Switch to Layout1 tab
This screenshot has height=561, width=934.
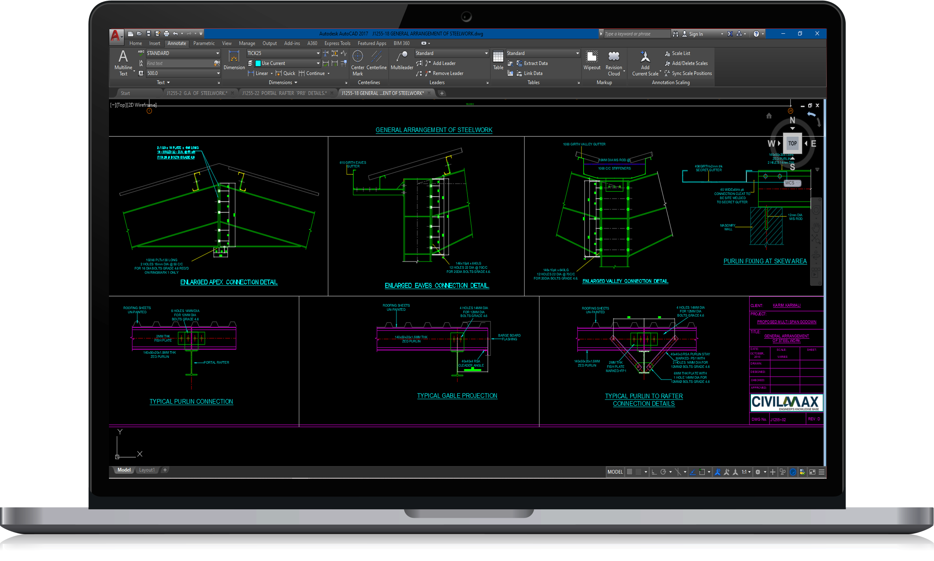[147, 470]
